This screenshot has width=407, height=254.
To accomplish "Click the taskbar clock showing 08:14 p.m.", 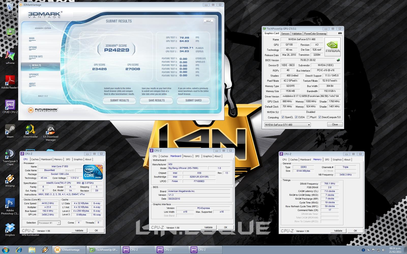I will (395, 250).
